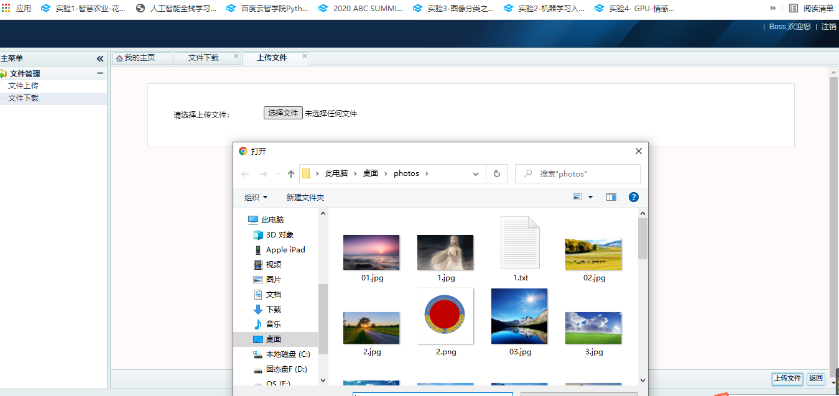
Task: Select the 2.png thumbnail
Action: pos(445,316)
